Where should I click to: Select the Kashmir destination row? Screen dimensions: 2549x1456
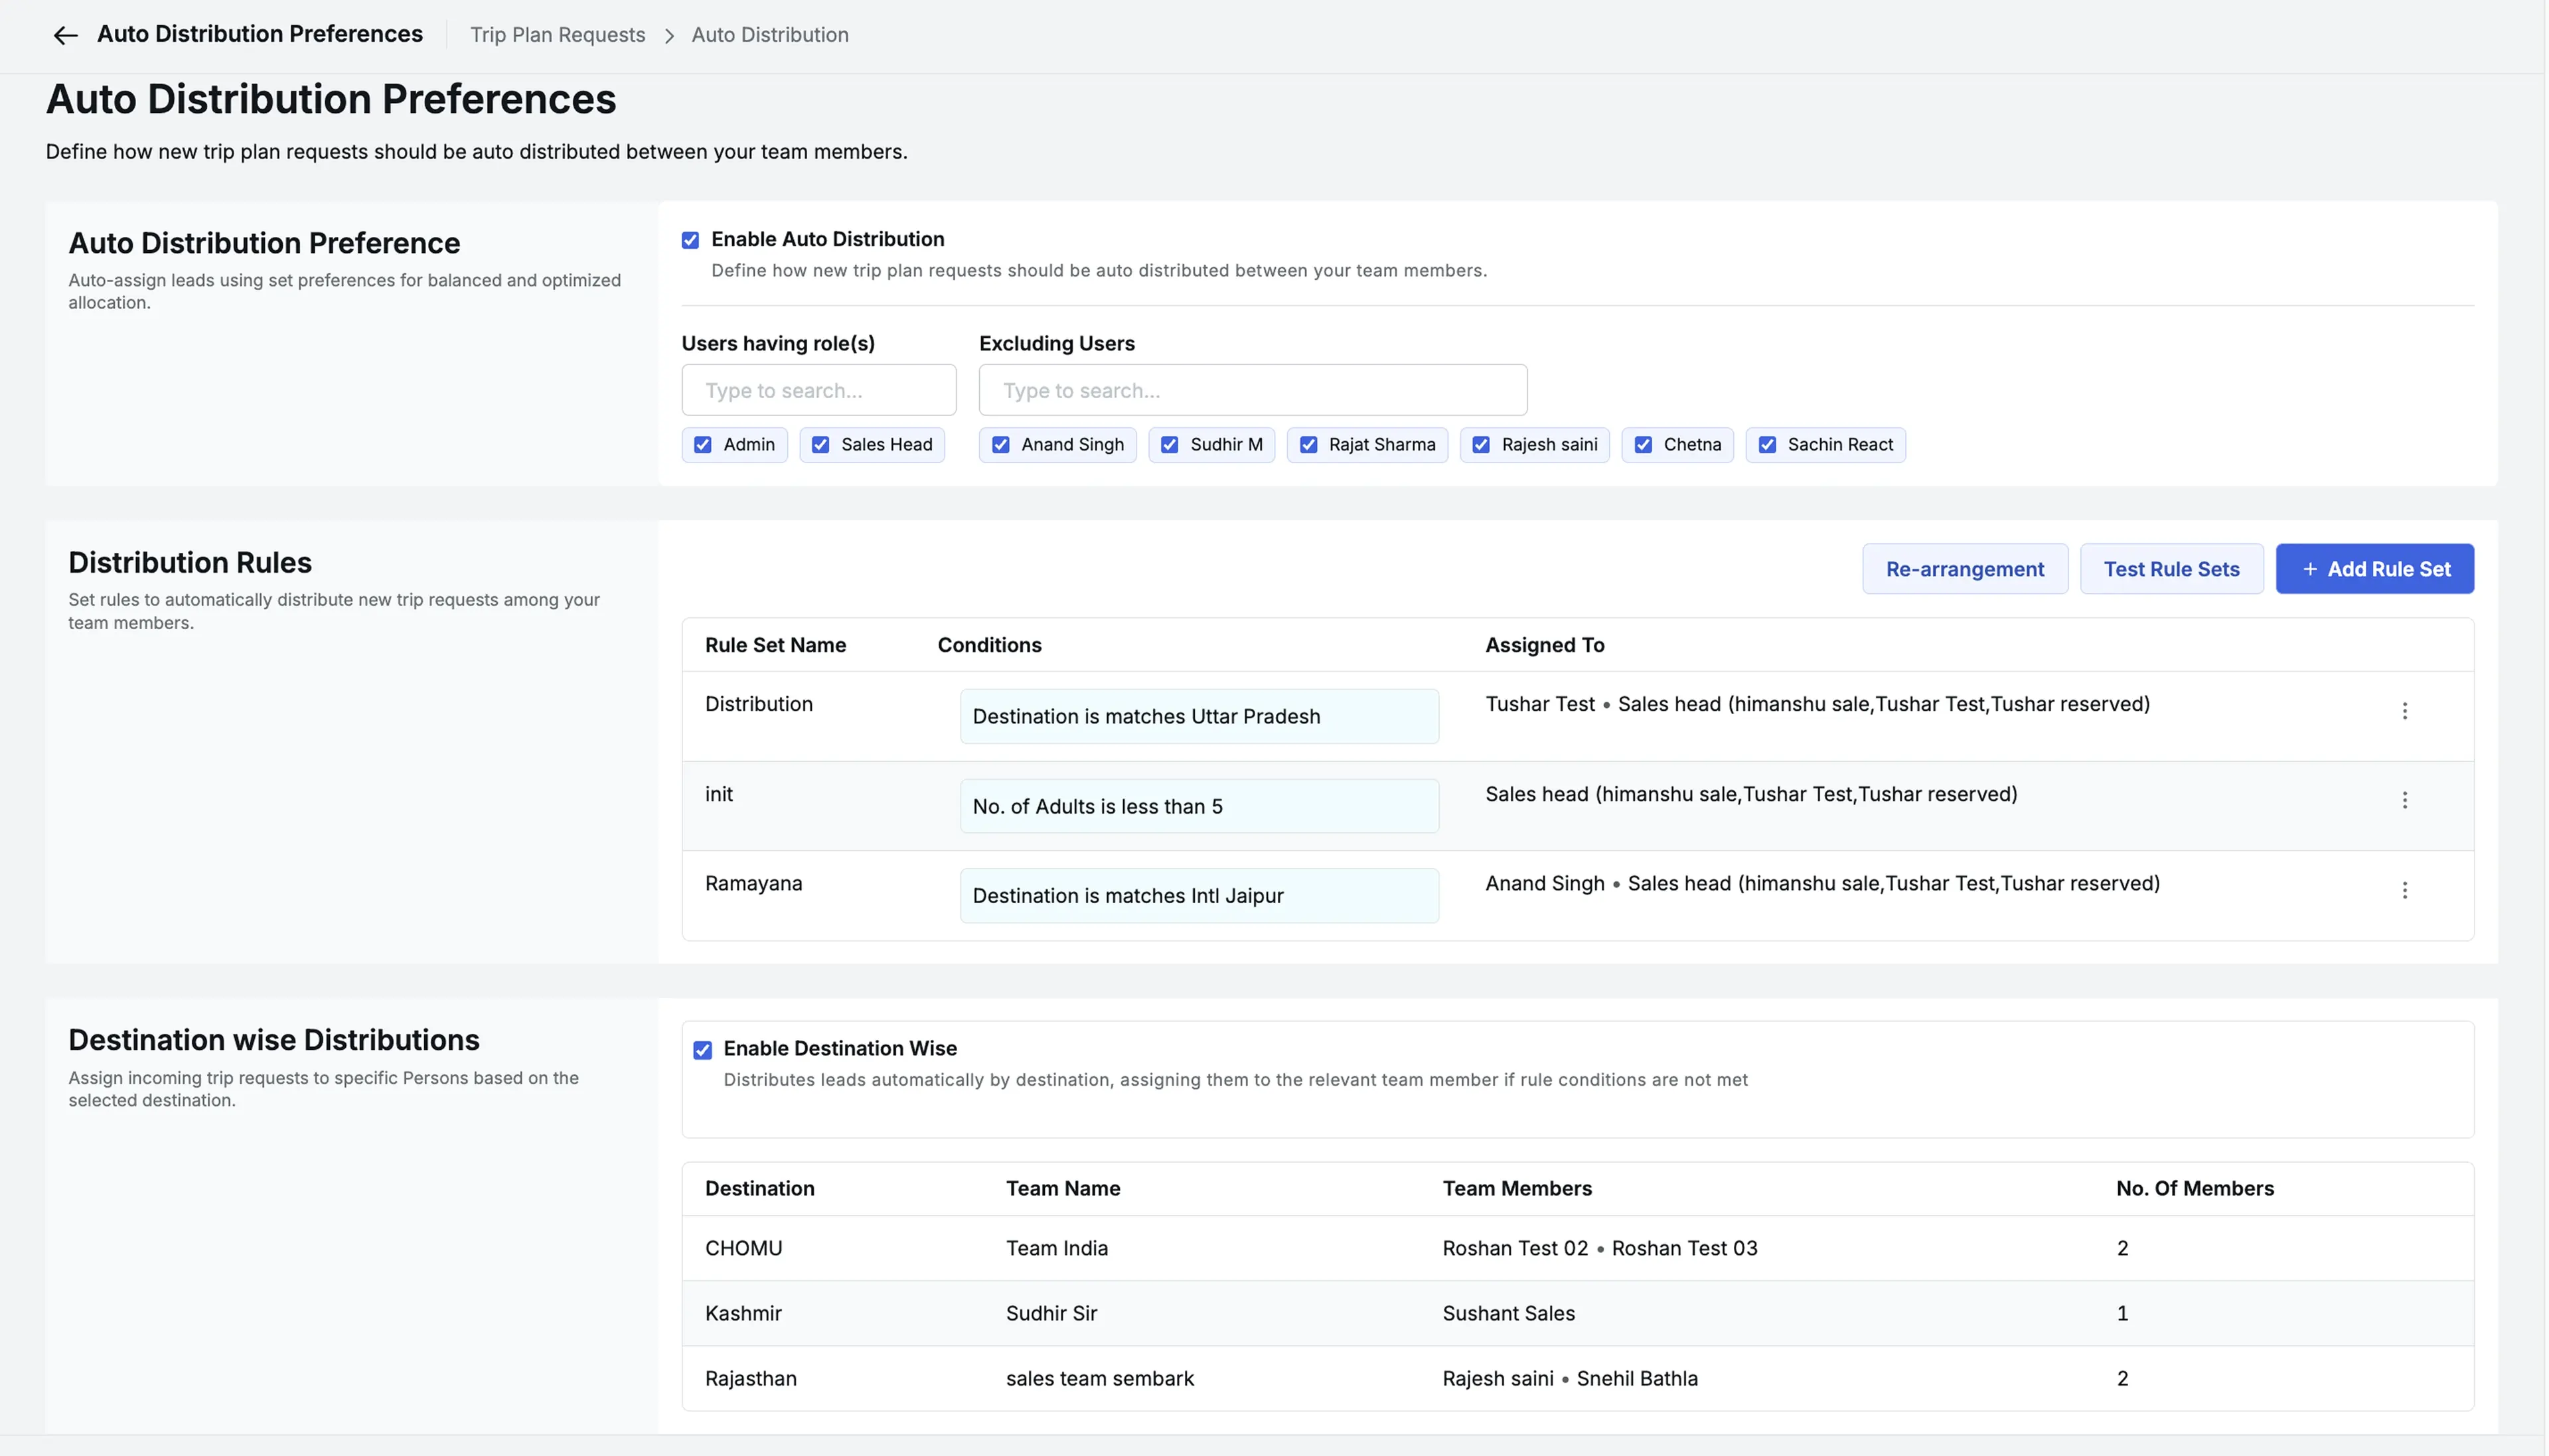pos(743,1313)
